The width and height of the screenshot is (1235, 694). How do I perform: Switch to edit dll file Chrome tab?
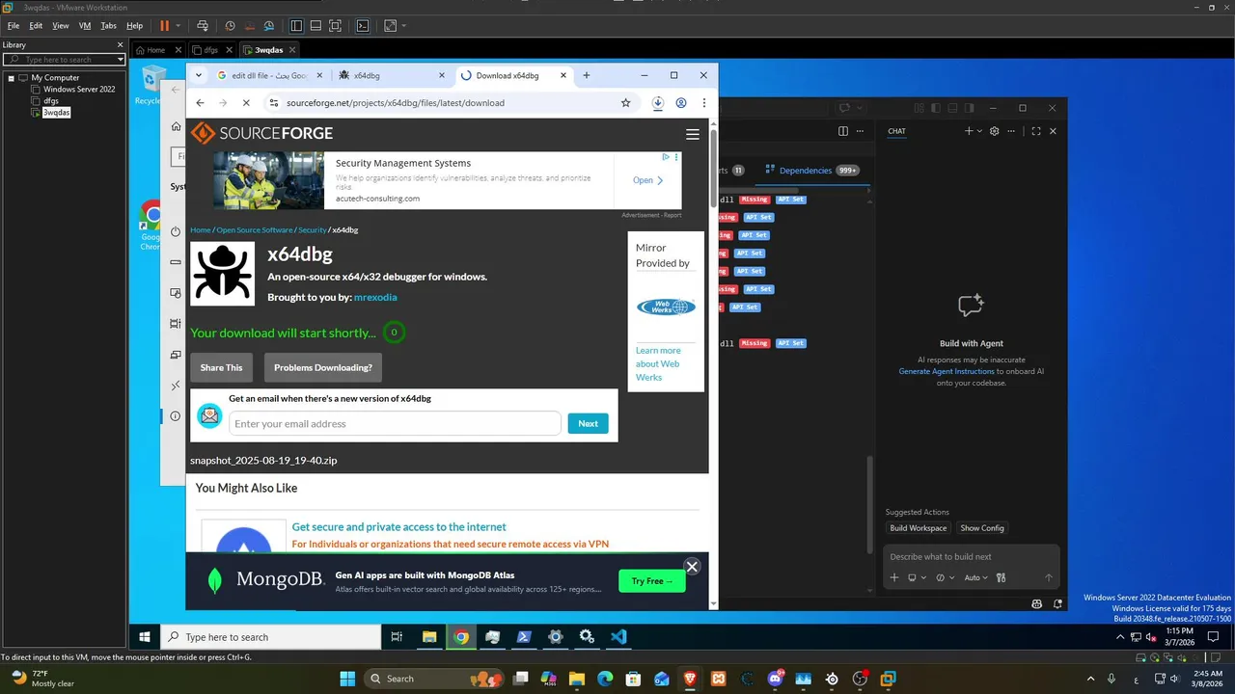pos(268,75)
